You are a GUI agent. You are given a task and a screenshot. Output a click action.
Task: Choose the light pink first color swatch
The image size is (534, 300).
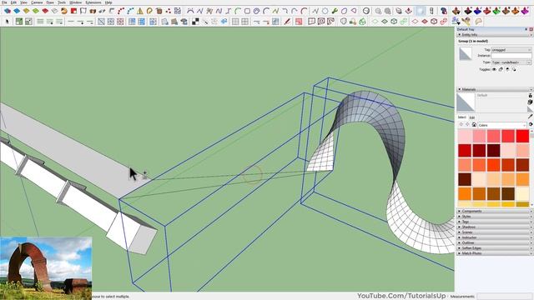tap(465, 136)
